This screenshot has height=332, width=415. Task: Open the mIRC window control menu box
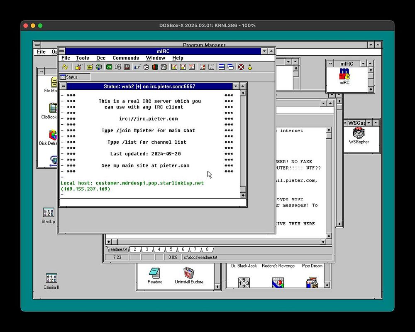61,51
